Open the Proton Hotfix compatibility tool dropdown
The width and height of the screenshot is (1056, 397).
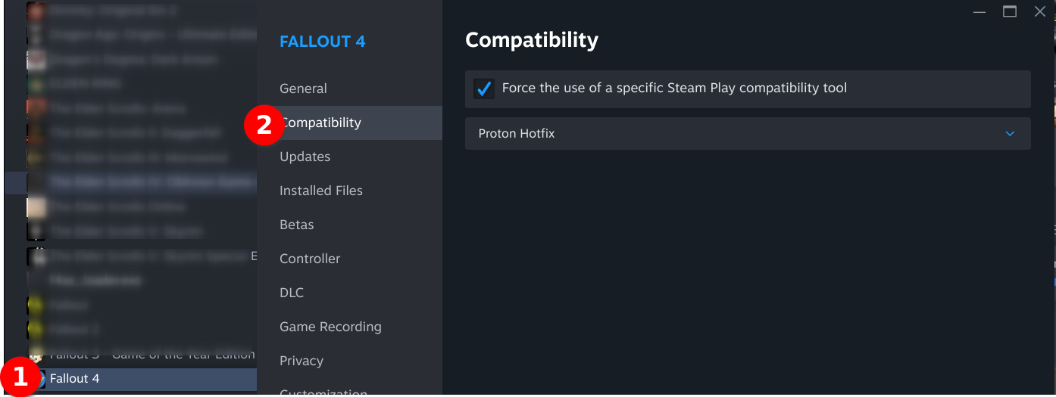pyautogui.click(x=748, y=133)
